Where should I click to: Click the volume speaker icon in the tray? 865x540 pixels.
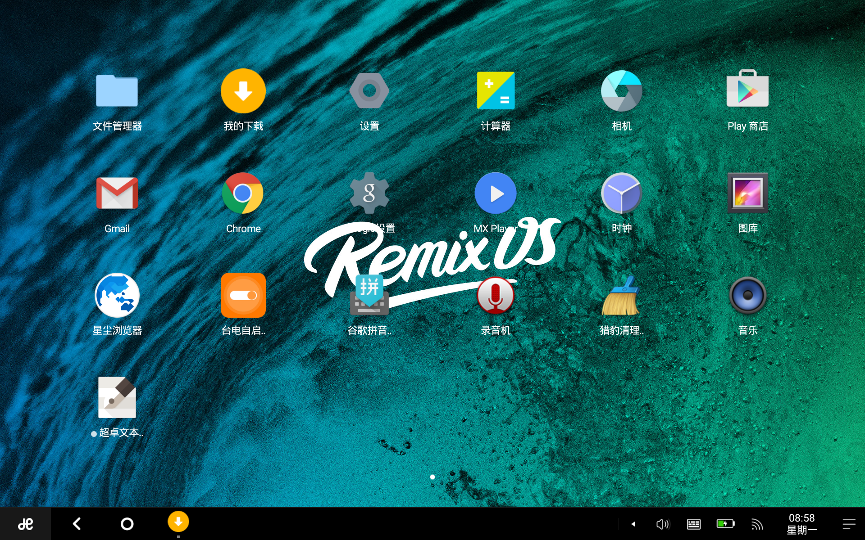coord(663,524)
